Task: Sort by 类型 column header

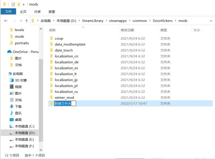Action: pyautogui.click(x=164, y=30)
